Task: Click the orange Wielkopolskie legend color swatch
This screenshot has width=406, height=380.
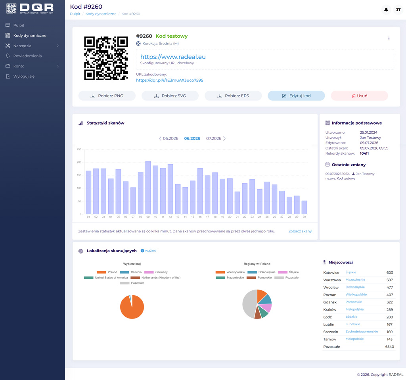Action: [x=220, y=272]
